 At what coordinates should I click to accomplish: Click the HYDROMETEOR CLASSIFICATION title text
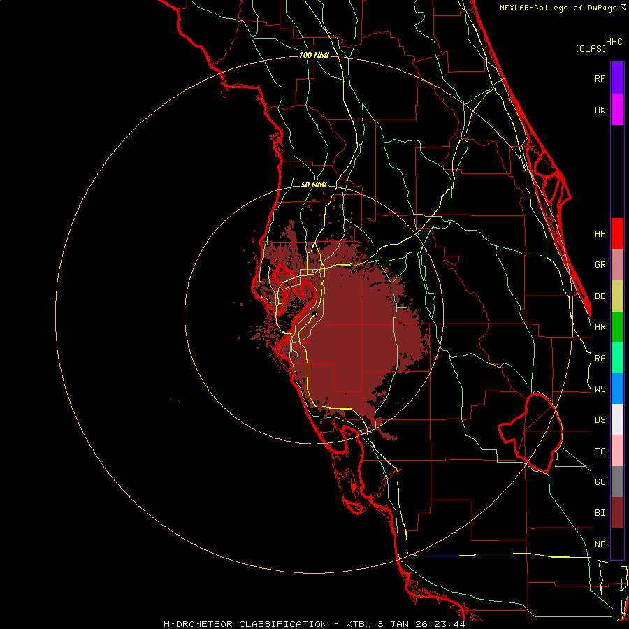point(245,624)
